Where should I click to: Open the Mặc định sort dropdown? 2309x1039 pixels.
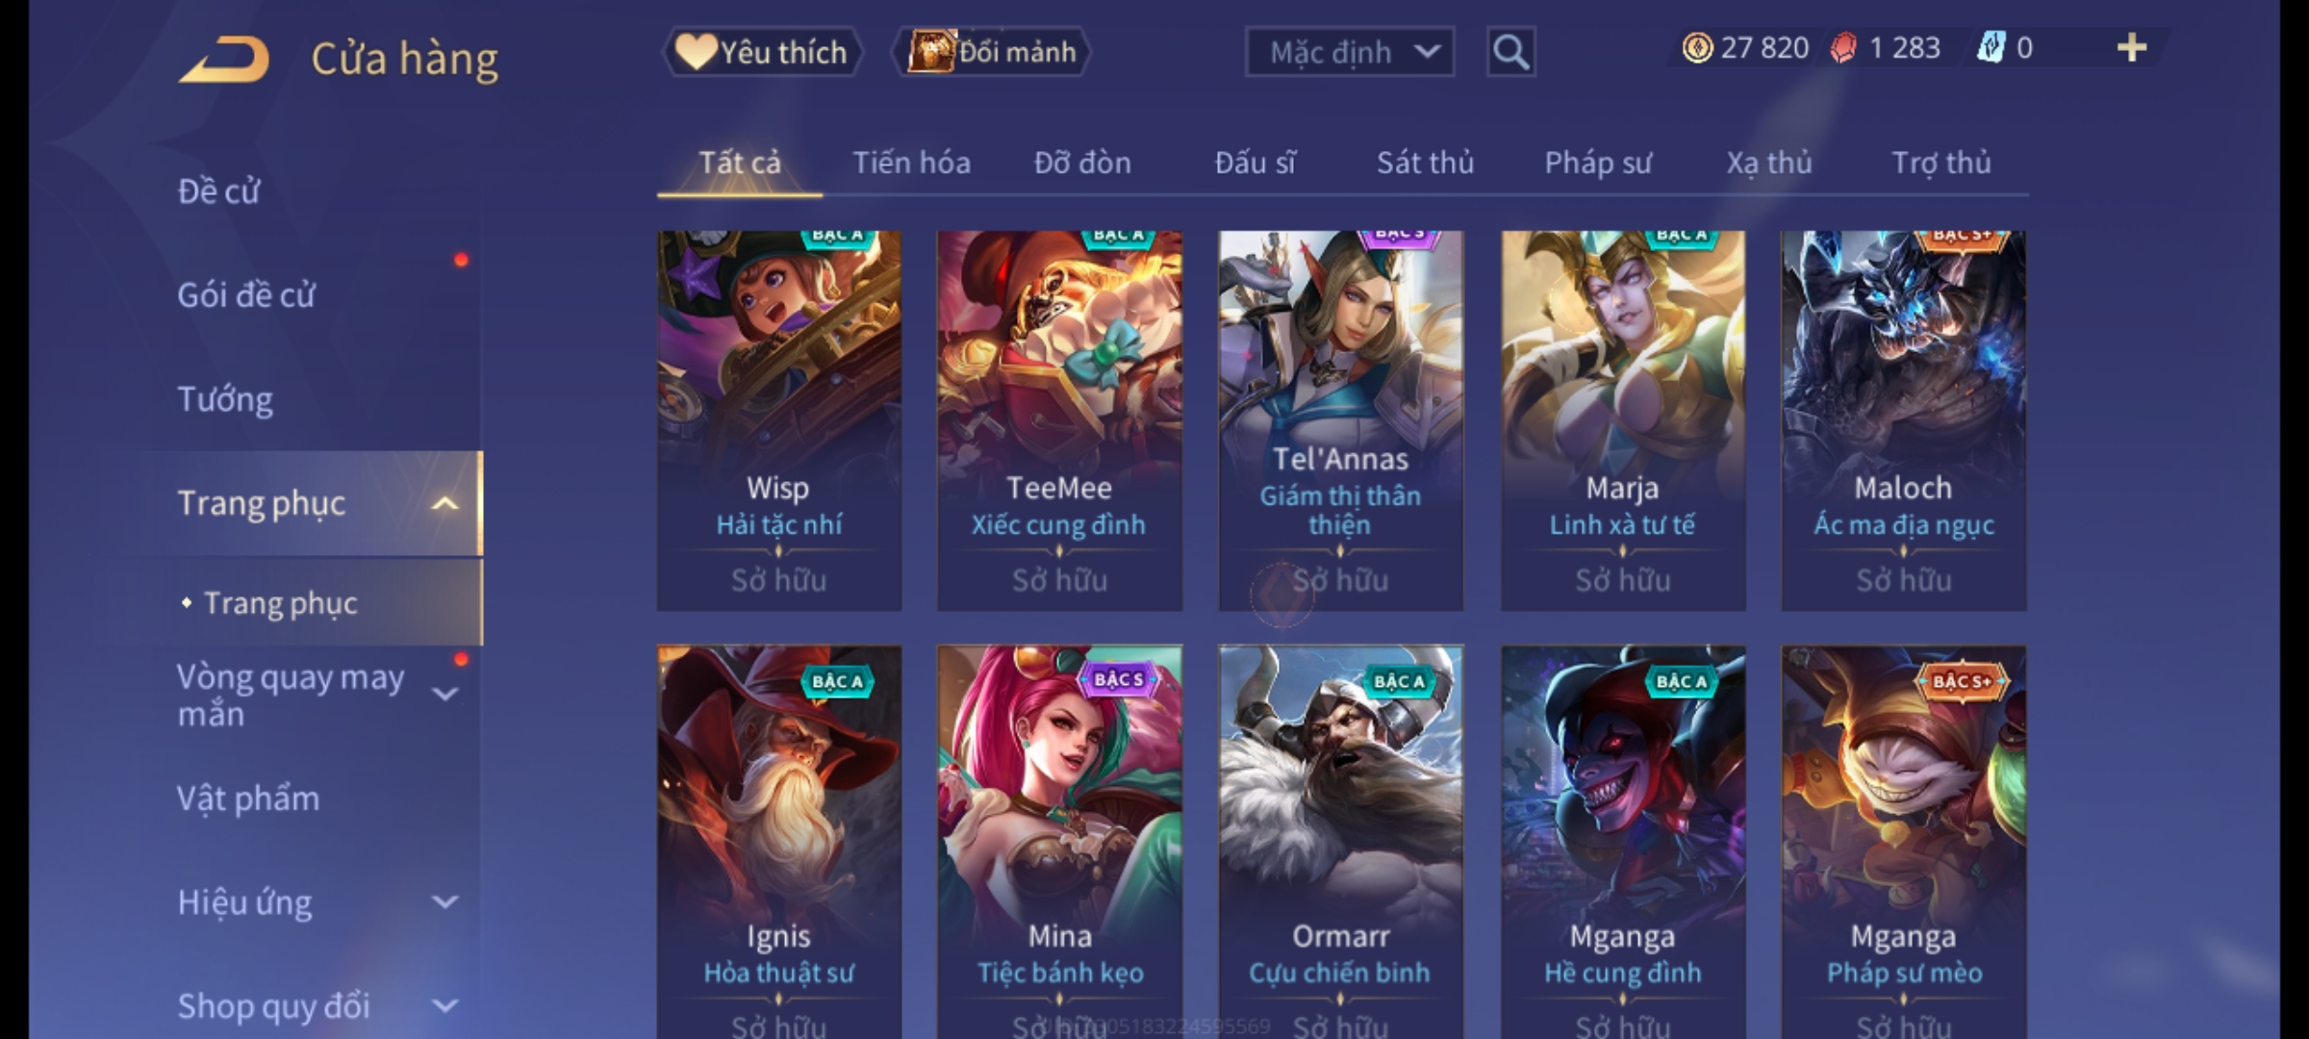click(1349, 52)
